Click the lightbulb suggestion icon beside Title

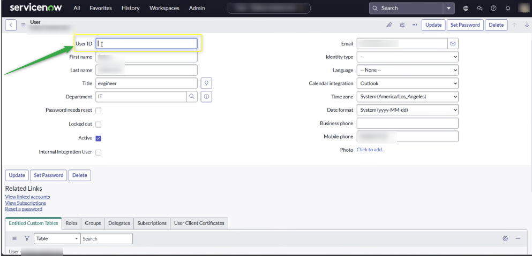click(206, 83)
